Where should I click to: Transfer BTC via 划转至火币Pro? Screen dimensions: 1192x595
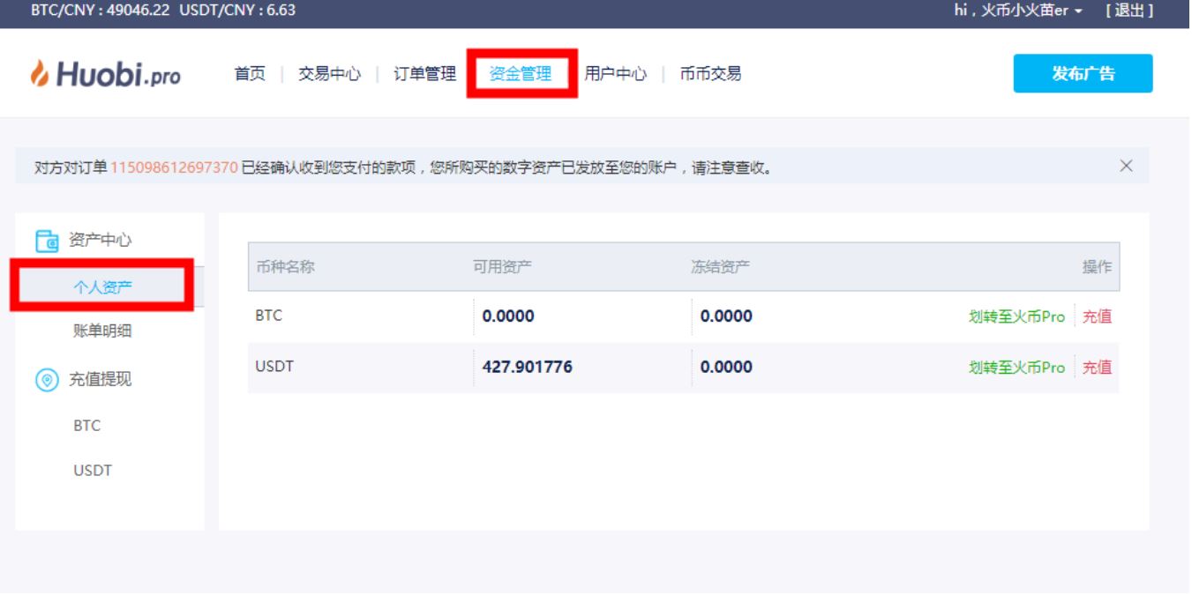(x=1017, y=317)
